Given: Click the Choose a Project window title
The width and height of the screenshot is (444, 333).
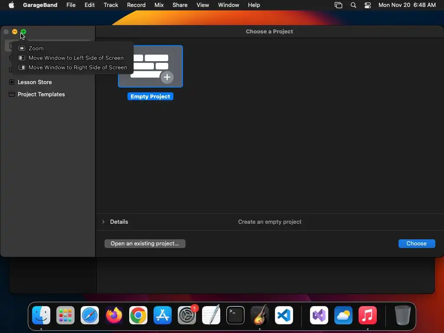Looking at the screenshot, I should 269,32.
